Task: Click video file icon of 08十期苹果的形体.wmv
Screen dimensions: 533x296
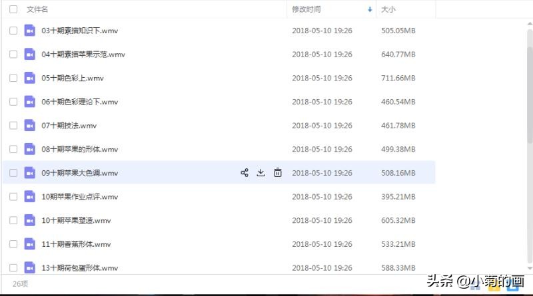Action: click(30, 150)
